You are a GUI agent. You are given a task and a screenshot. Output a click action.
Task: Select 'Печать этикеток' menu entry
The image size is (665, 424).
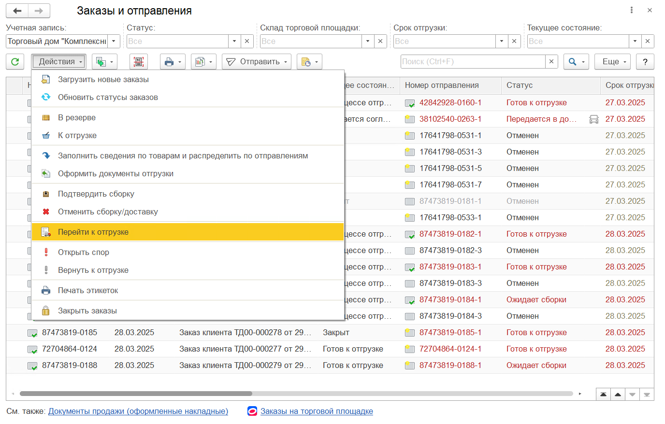88,291
